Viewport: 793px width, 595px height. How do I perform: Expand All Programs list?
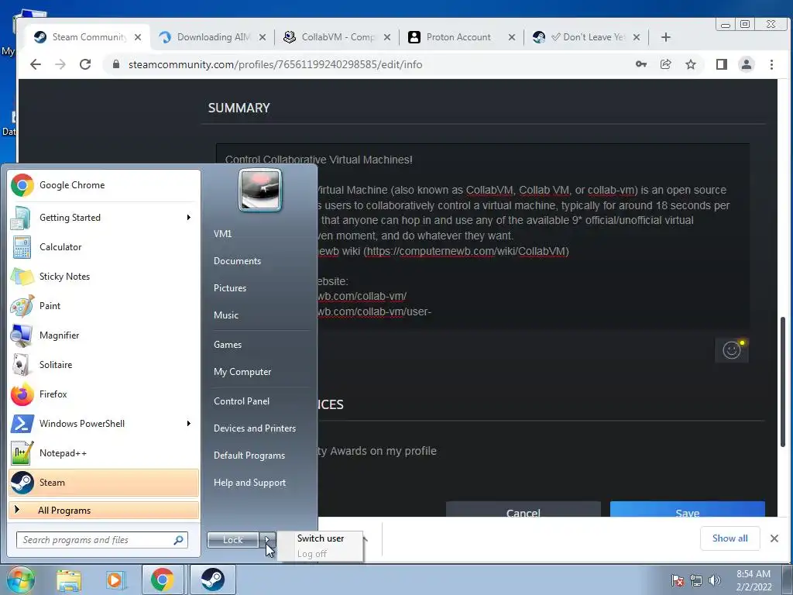pyautogui.click(x=104, y=511)
